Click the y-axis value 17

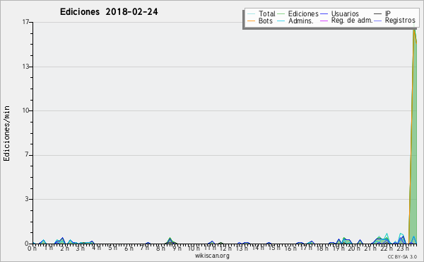click(x=25, y=22)
